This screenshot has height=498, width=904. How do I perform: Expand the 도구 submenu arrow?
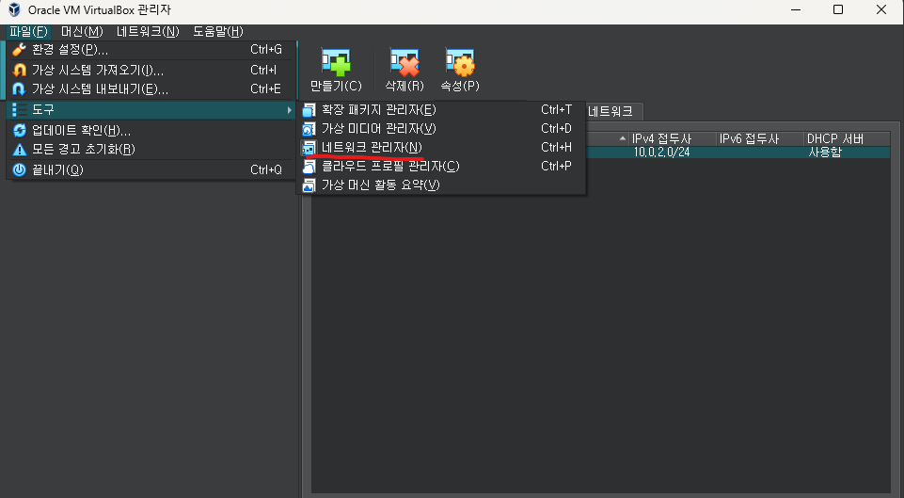pos(290,109)
